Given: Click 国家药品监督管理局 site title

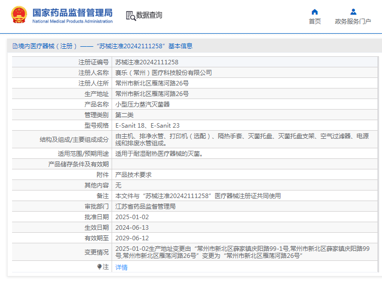Looking at the screenshot, I should 72,13.
